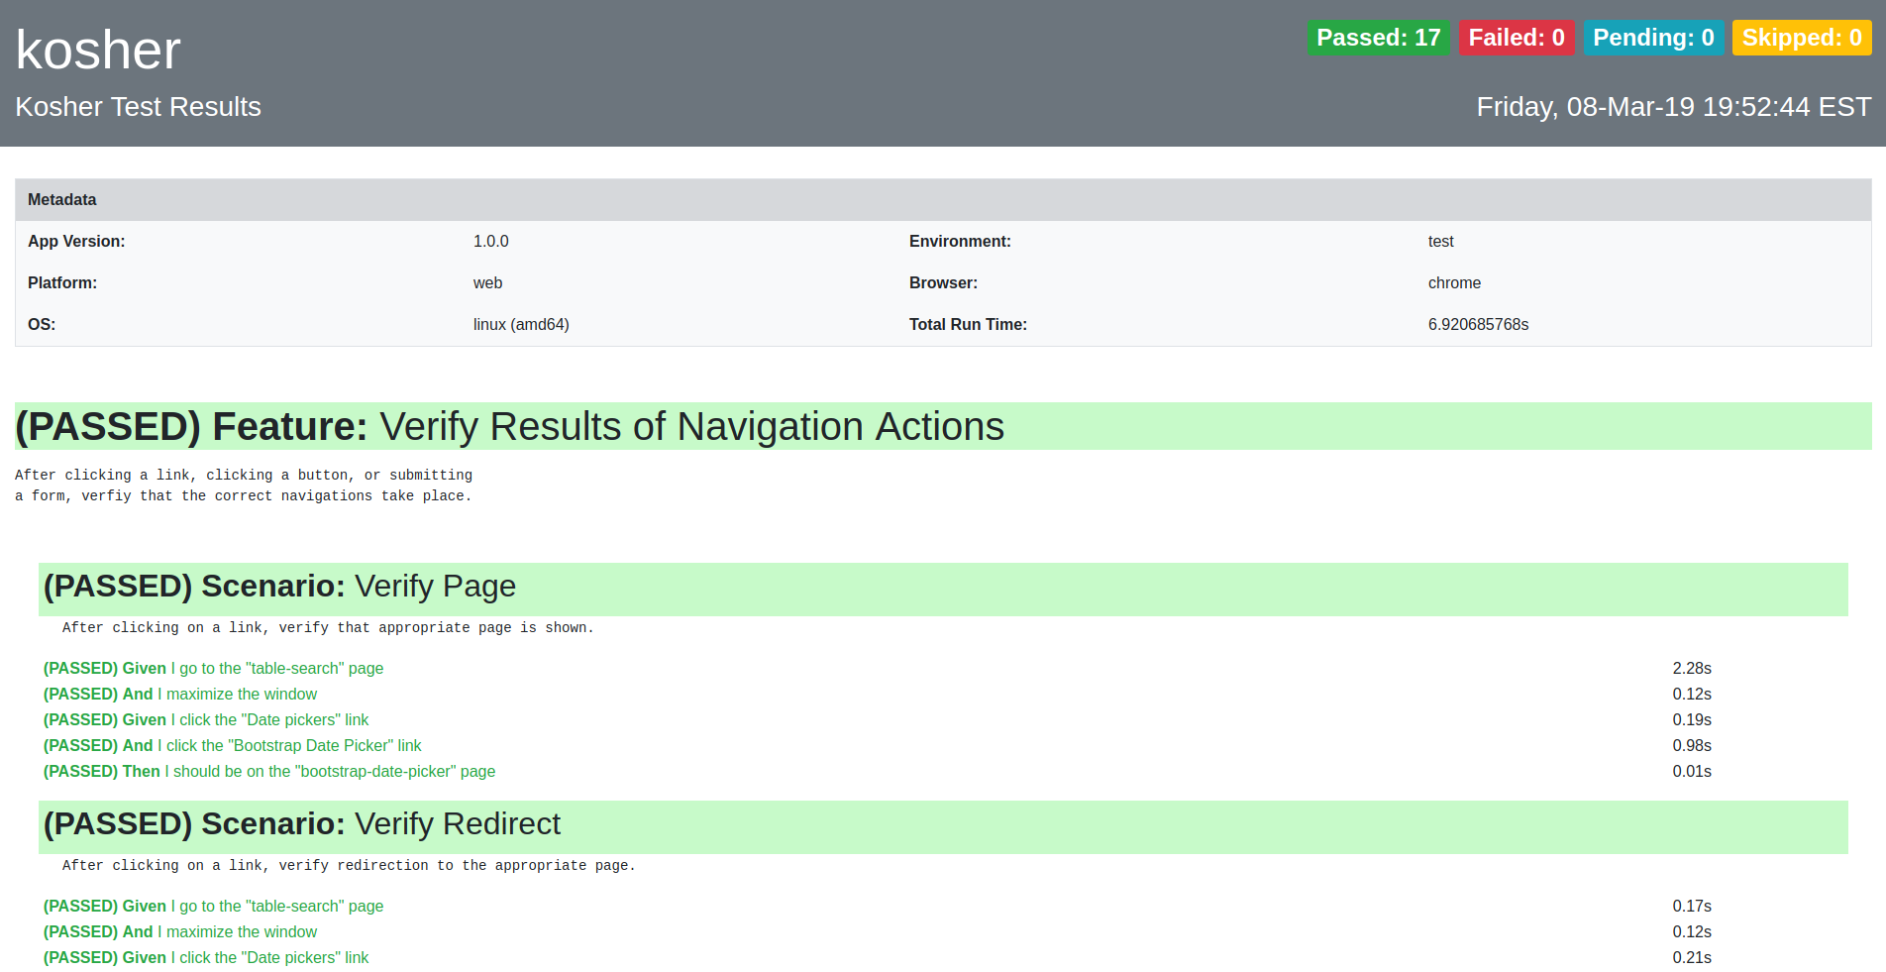The image size is (1886, 972).
Task: Click Verify Page step maximize the window
Action: click(180, 695)
